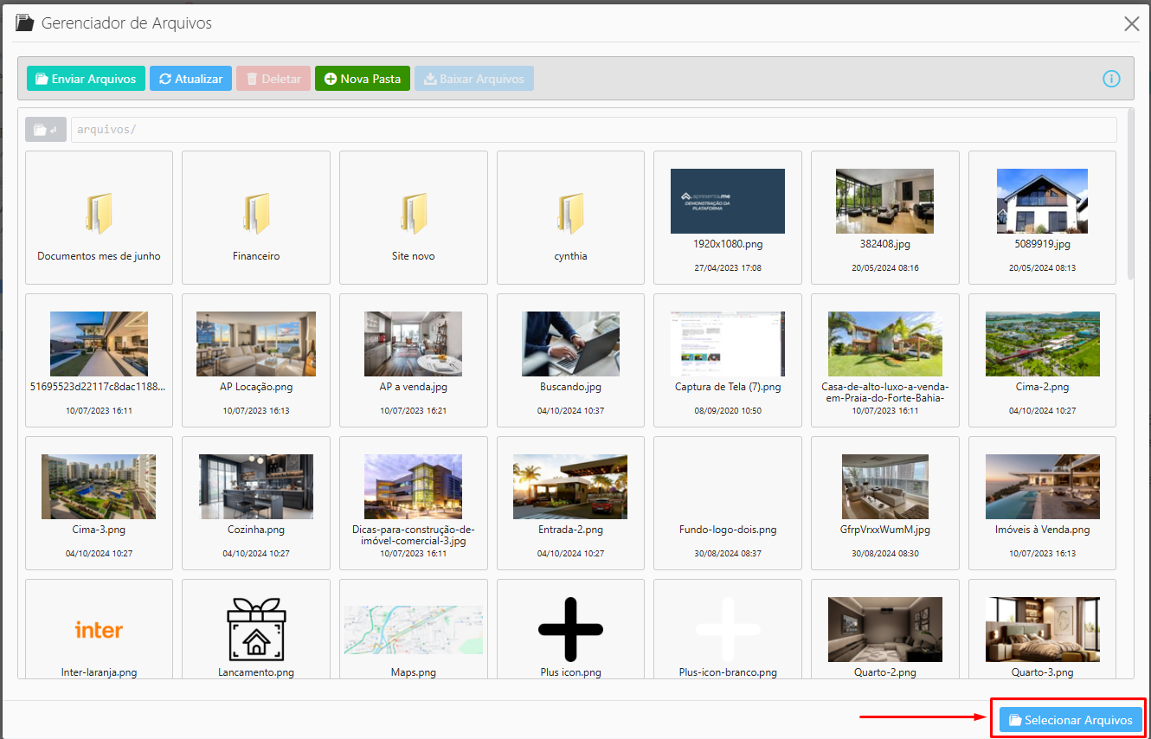This screenshot has height=739, width=1151.
Task: Pick the Inter-laranja.png logo file
Action: tap(99, 630)
